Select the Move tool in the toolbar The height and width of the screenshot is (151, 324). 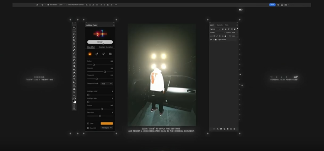pyautogui.click(x=74, y=27)
